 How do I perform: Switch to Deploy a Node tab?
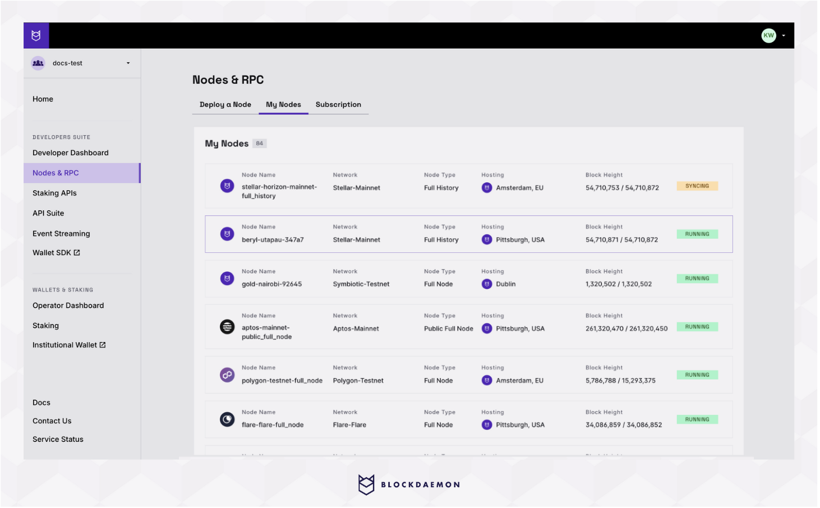point(225,105)
